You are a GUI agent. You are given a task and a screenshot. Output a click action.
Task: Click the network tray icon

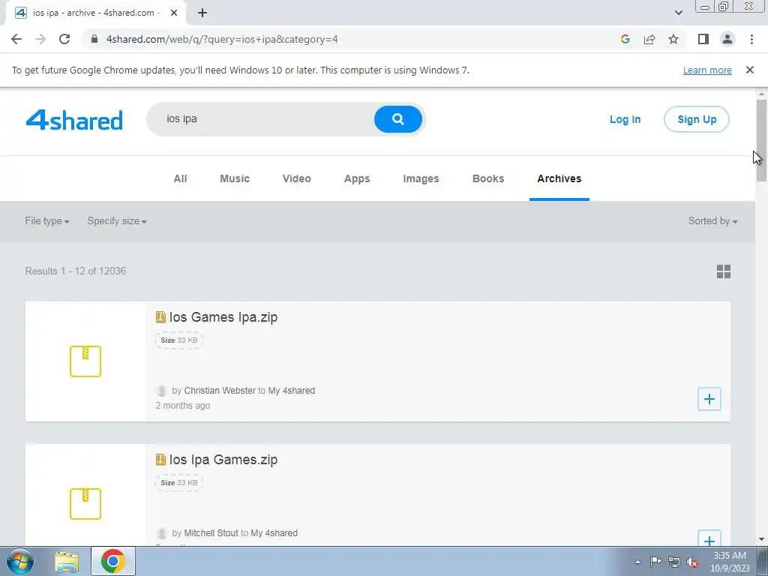pos(674,562)
